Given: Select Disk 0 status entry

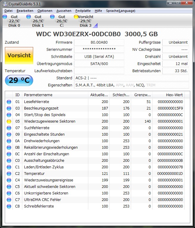Looking at the screenshot, I should (x=12, y=21).
